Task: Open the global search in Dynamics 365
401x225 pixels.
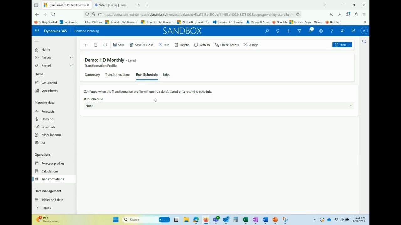Action: click(267, 31)
